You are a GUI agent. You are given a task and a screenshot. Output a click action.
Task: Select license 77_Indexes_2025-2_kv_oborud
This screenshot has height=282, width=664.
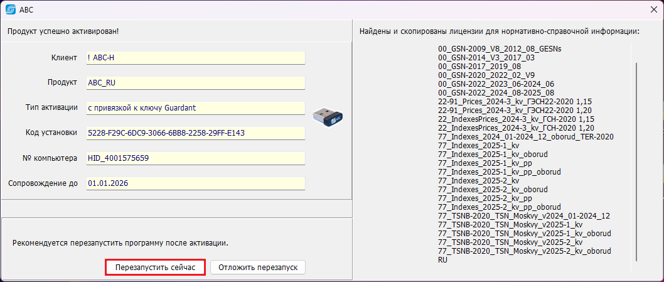pyautogui.click(x=493, y=190)
